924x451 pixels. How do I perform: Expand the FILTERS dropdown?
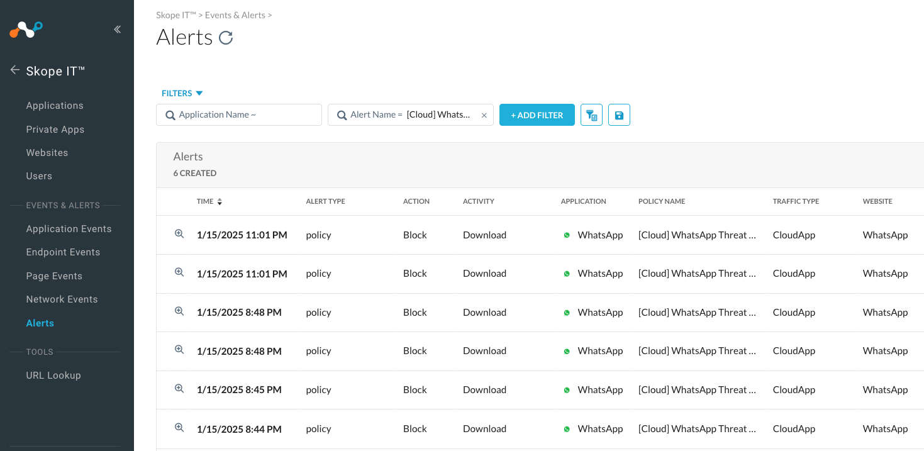pyautogui.click(x=182, y=93)
